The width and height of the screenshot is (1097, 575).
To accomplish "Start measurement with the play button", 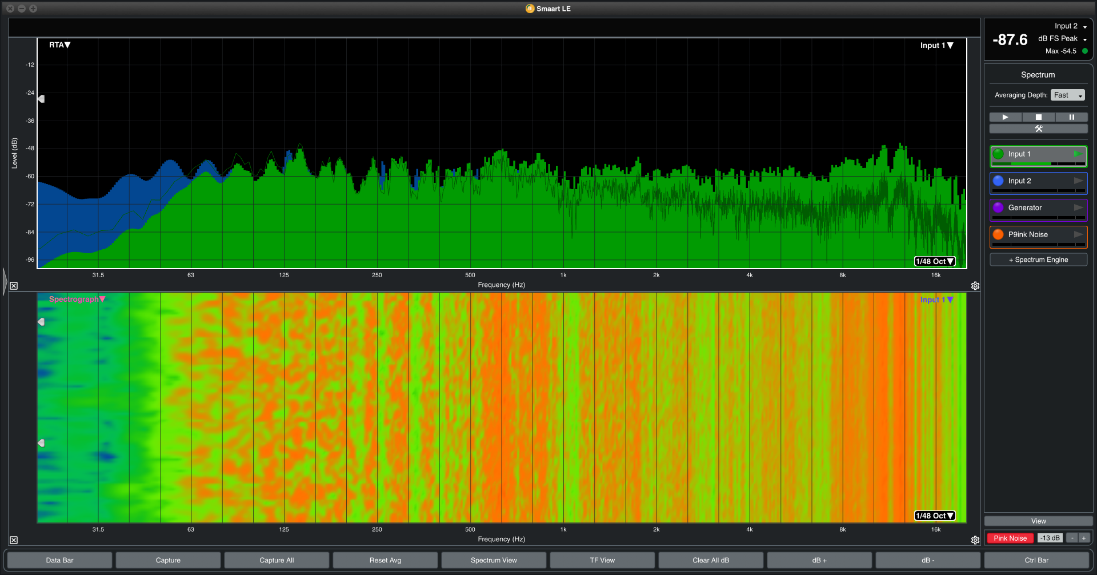I will pos(1006,117).
